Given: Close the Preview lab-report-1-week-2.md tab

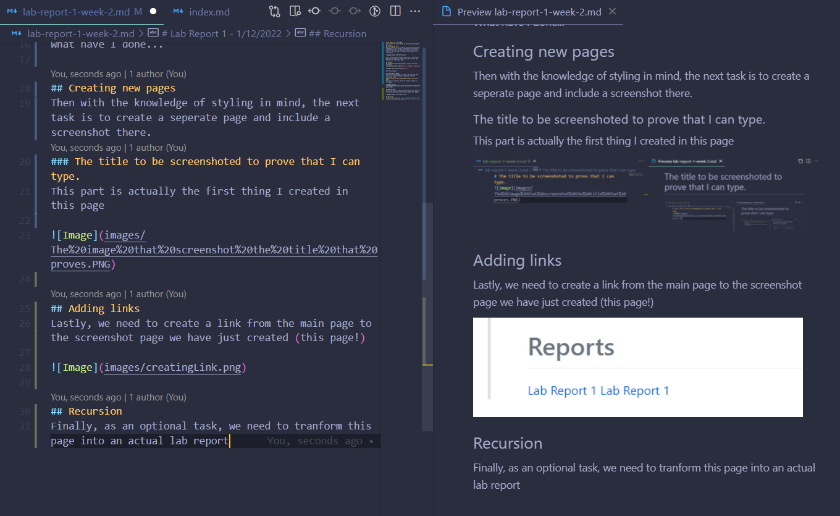Looking at the screenshot, I should point(612,11).
